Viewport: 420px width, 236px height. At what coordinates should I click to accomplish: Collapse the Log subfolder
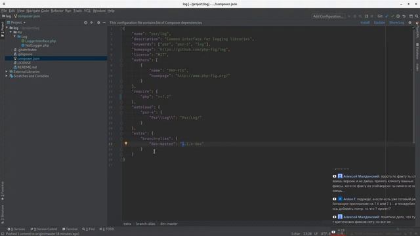(14, 37)
